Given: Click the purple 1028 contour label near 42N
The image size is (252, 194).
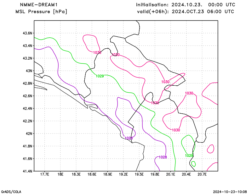Looking at the screenshot, I should tap(129, 138).
